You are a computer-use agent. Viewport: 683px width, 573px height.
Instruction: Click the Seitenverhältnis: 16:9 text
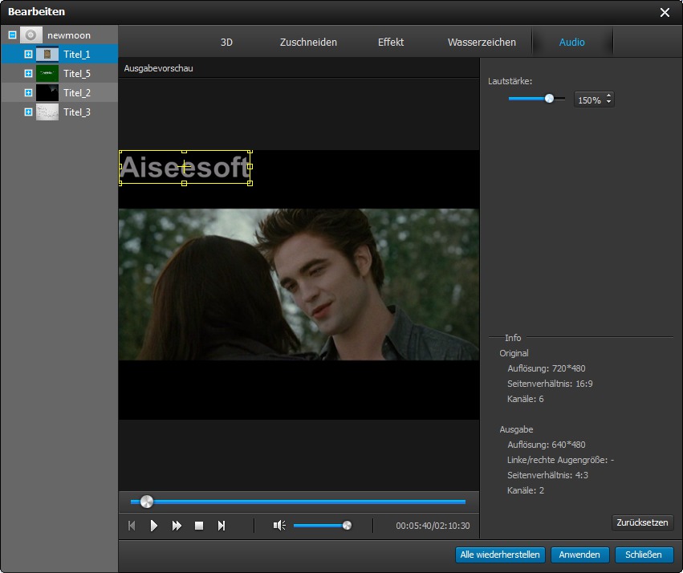click(x=550, y=384)
